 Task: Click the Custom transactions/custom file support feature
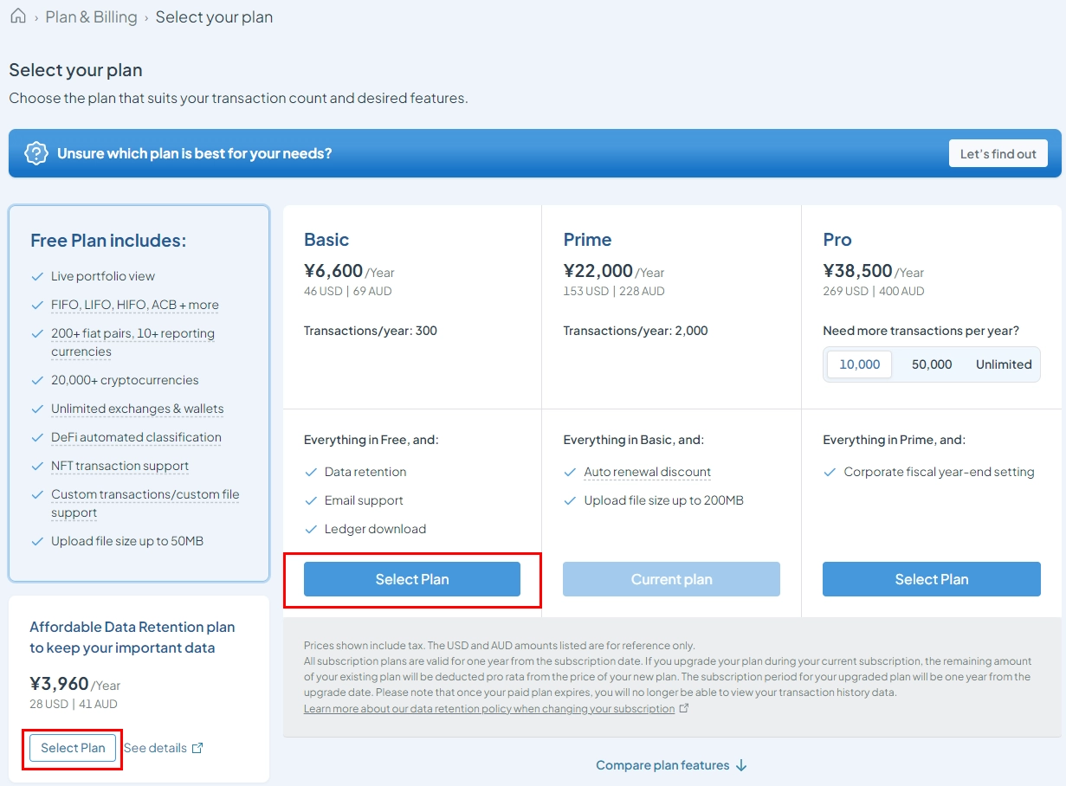[145, 504]
